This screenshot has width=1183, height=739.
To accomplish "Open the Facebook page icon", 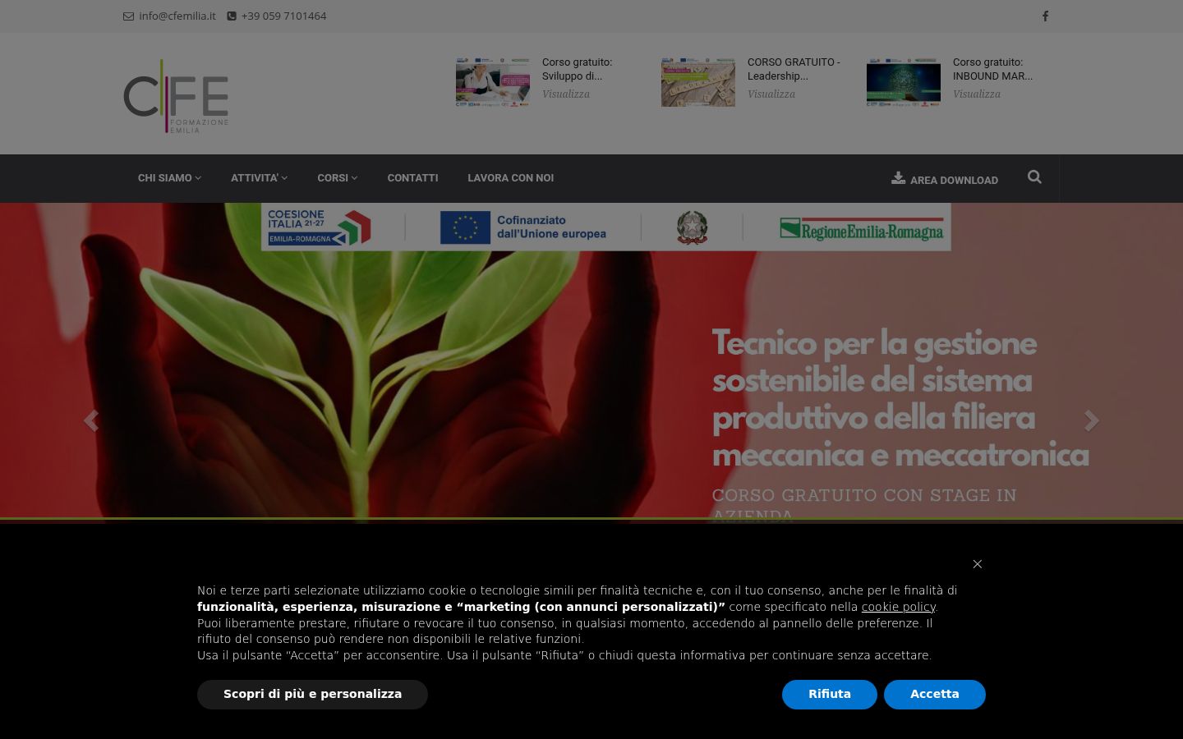I will [1045, 16].
